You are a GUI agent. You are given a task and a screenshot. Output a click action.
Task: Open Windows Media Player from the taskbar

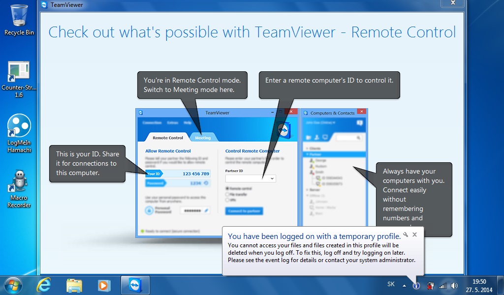tap(104, 285)
